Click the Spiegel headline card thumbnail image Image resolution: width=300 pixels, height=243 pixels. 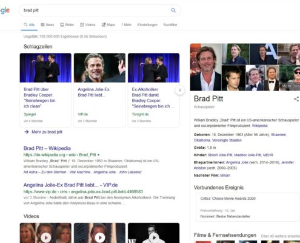pos(45,68)
